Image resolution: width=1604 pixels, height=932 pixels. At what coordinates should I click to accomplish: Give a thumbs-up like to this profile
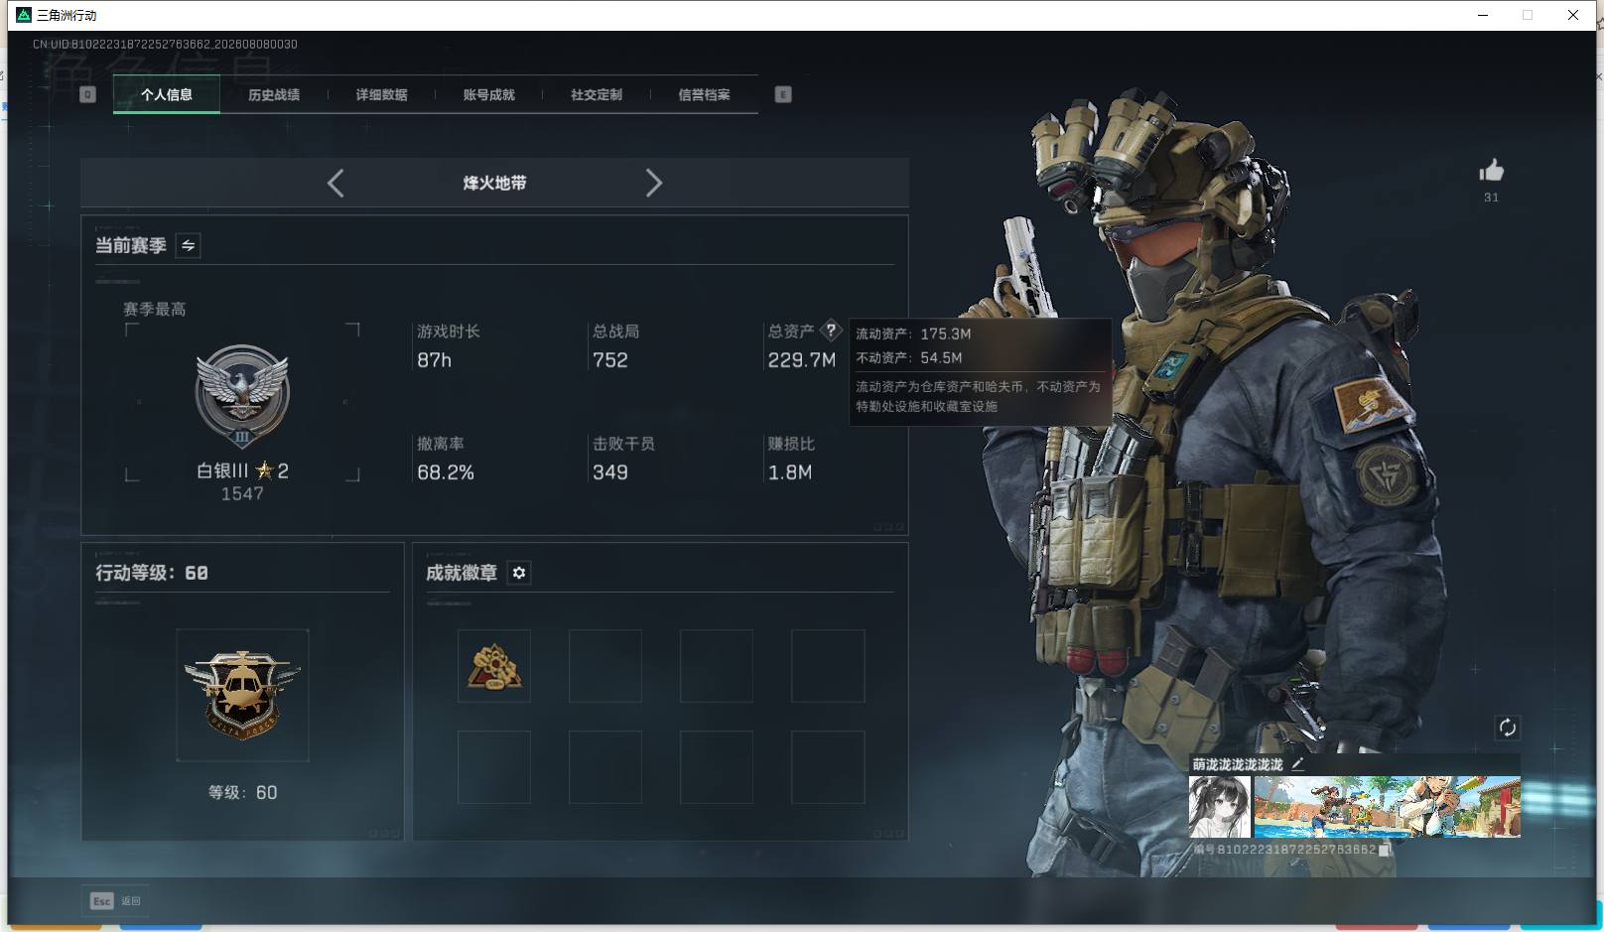pos(1491,171)
